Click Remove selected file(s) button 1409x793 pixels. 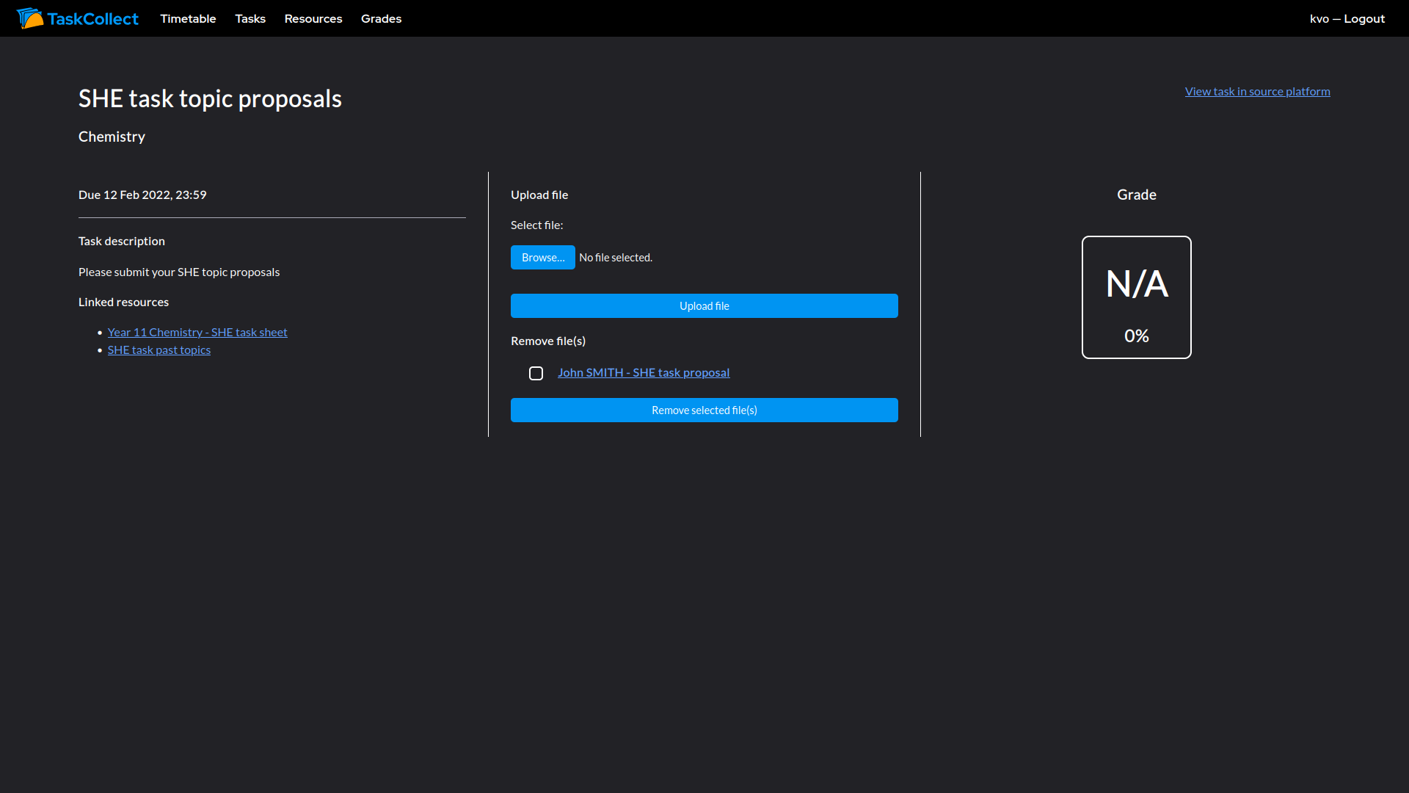pyautogui.click(x=704, y=410)
